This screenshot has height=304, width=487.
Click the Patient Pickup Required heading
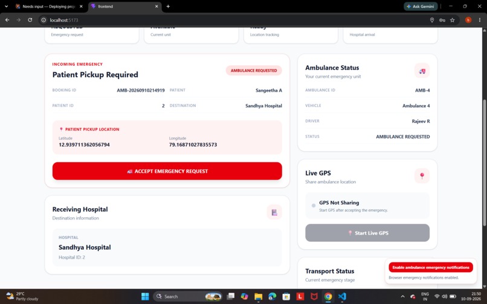95,75
